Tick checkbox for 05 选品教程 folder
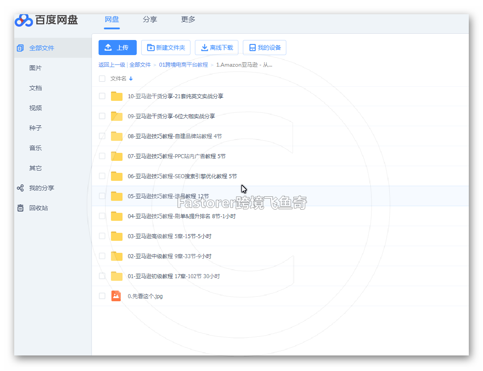The height and width of the screenshot is (371, 483). [x=102, y=196]
